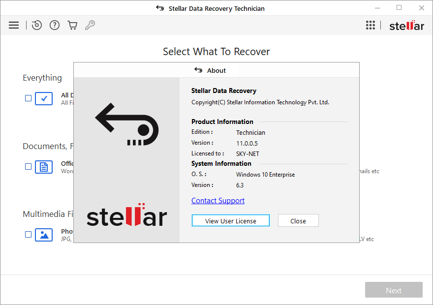
Task: Click the Technician edition value
Action: point(250,132)
